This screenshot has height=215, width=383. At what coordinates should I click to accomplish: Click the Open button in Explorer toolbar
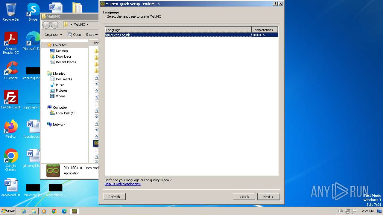(74, 35)
